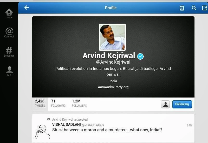View the 2,428 Tweets tab

(x=40, y=103)
